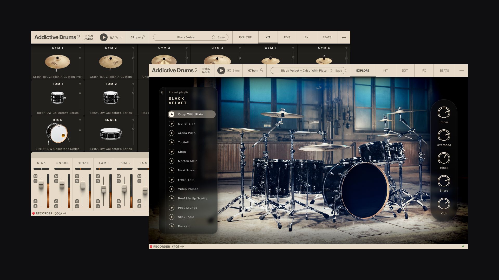Image resolution: width=499 pixels, height=280 pixels.
Task: Select the Fresh Skin preset name
Action: 186,180
